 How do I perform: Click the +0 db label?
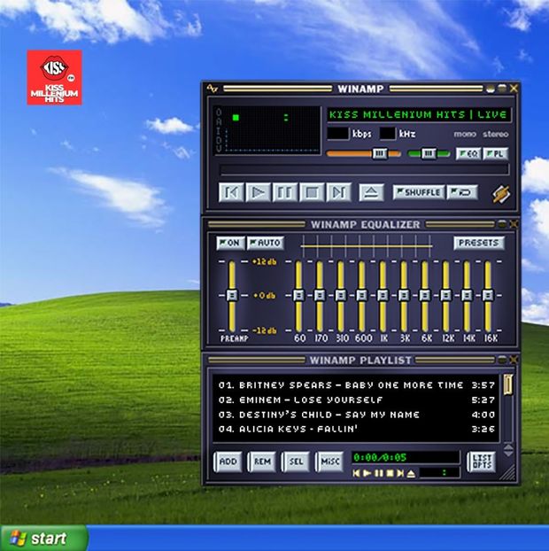coord(264,296)
